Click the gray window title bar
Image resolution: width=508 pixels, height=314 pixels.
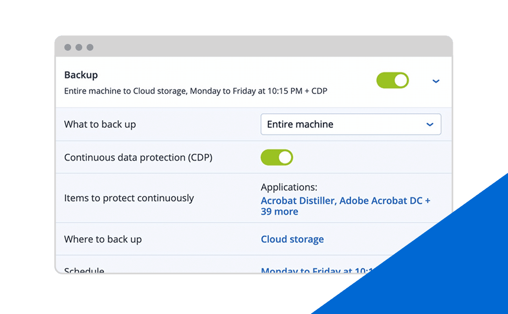(254, 47)
